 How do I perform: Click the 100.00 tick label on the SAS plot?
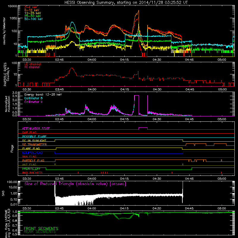click(12, 182)
